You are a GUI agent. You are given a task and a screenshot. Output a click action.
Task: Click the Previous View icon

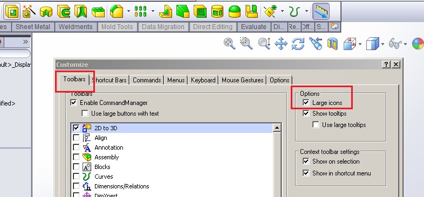tap(316, 44)
